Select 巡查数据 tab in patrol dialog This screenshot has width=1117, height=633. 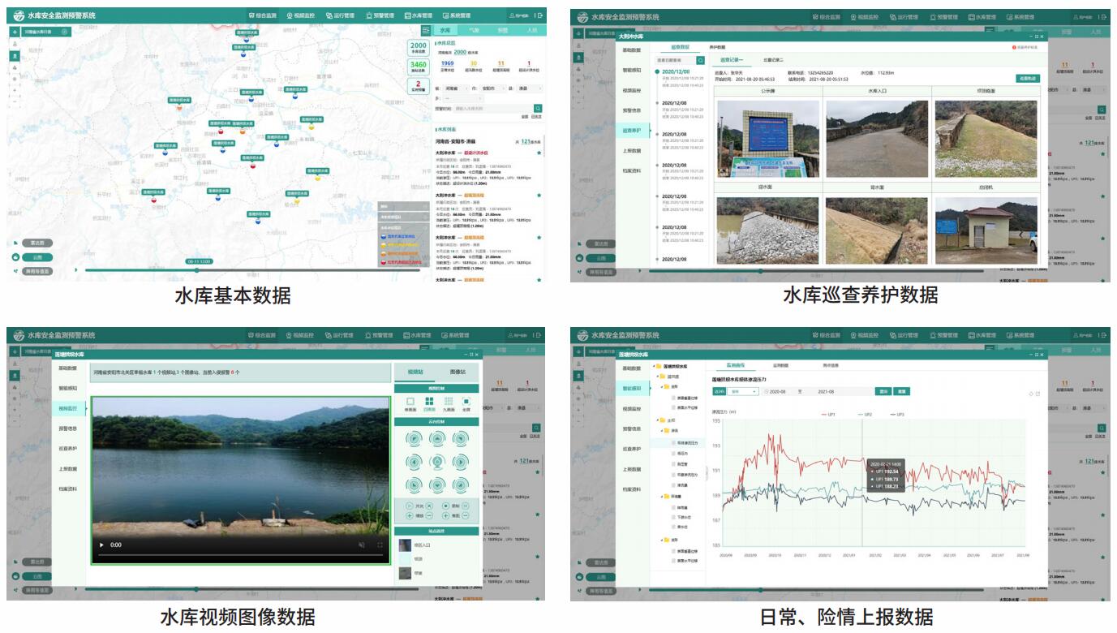tap(680, 48)
